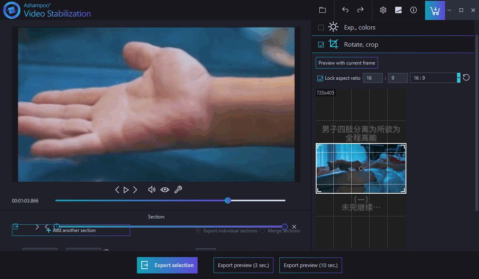Expand the Rotate, crop section header
The image size is (479, 279).
[x=393, y=45]
